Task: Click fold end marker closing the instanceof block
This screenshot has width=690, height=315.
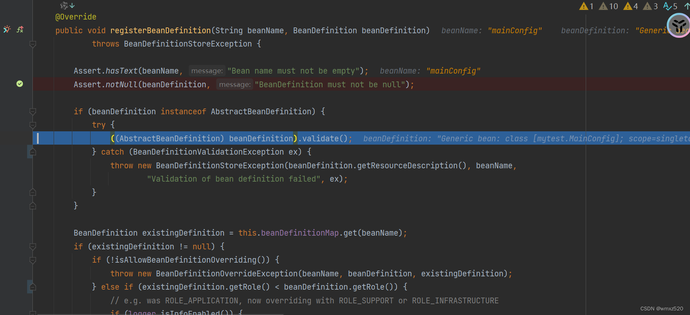Action: 33,206
